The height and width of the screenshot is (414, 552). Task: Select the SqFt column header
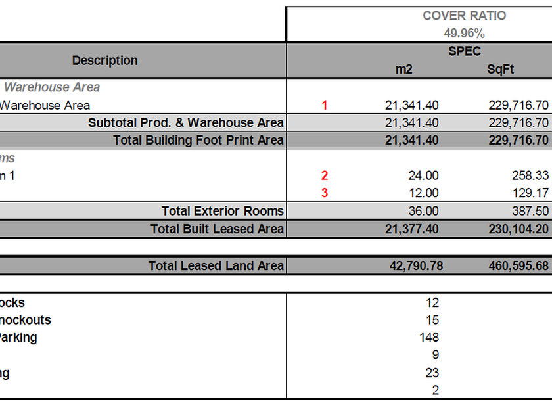click(500, 70)
